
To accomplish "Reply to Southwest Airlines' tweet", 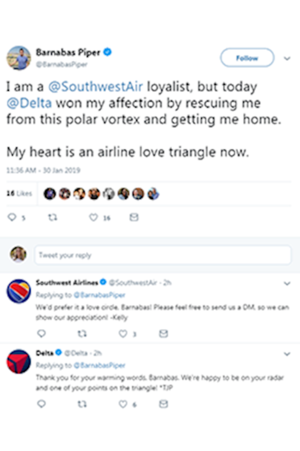I will tap(42, 334).
